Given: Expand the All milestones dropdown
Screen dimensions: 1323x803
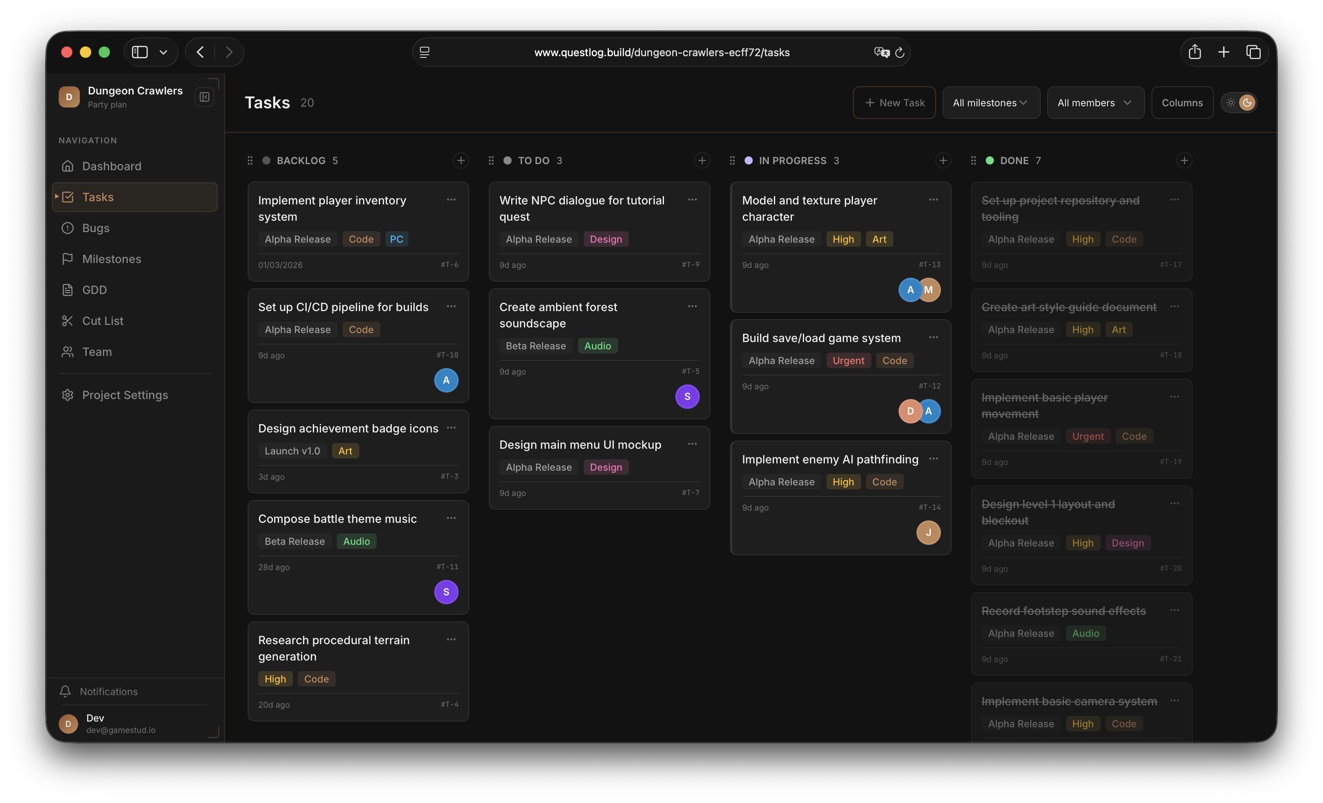Looking at the screenshot, I should [x=991, y=103].
